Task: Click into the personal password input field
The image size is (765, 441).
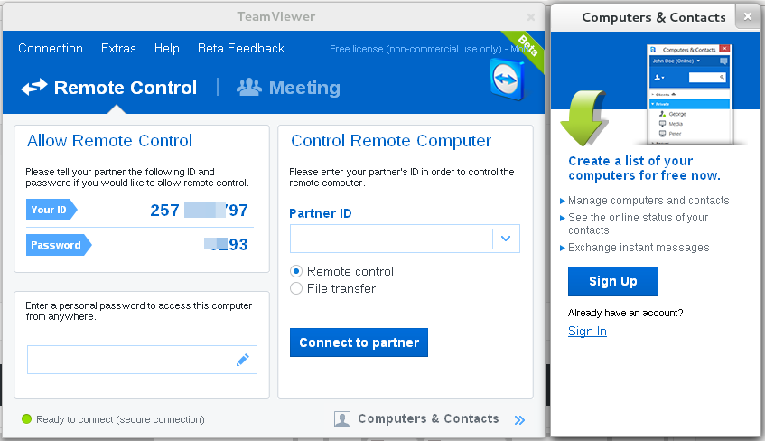Action: pyautogui.click(x=127, y=360)
